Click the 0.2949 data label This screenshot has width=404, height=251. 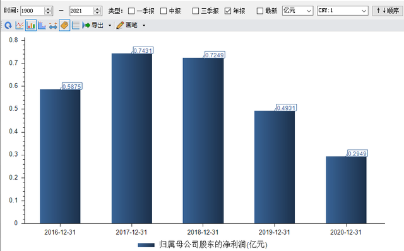[357, 153]
